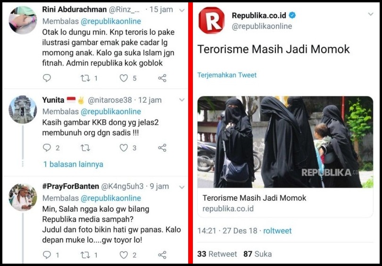Retweet the #PrayForBanten reply
382x266 pixels.
[x=85, y=255]
